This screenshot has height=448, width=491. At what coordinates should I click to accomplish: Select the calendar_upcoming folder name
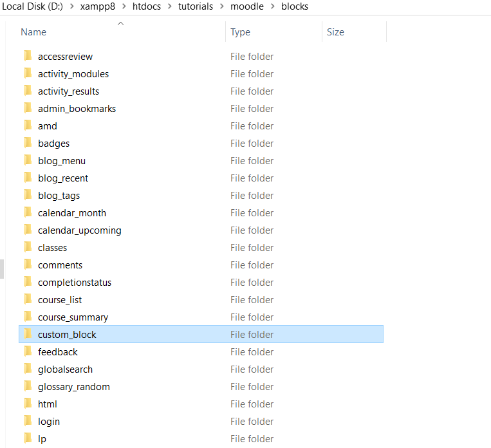point(80,230)
